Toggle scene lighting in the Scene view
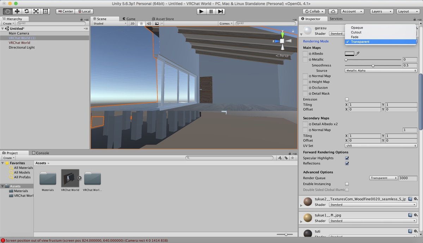423x243 pixels. 141,23
